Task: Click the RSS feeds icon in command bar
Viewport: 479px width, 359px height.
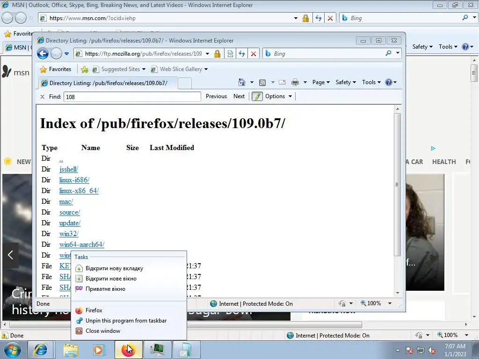Action: [262, 82]
